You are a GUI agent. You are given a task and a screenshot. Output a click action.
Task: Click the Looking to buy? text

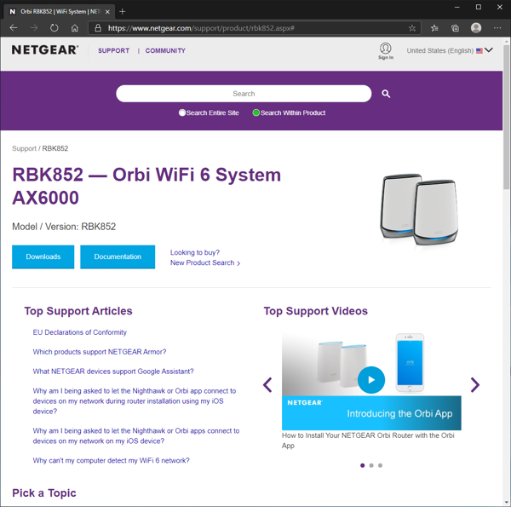click(195, 252)
